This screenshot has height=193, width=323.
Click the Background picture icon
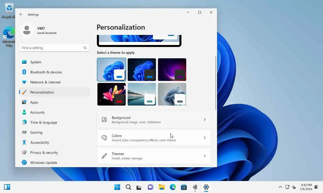click(104, 120)
